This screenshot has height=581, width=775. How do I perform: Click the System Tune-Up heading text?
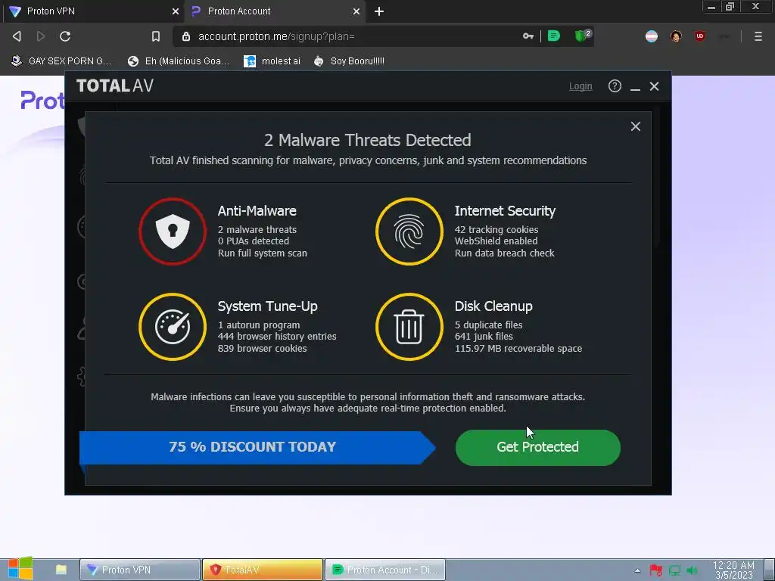(267, 306)
